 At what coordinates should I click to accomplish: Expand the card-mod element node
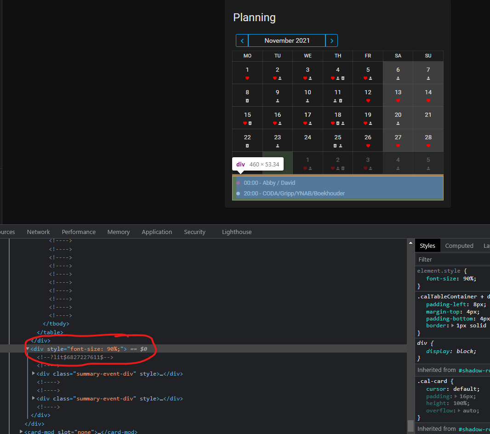pyautogui.click(x=20, y=432)
